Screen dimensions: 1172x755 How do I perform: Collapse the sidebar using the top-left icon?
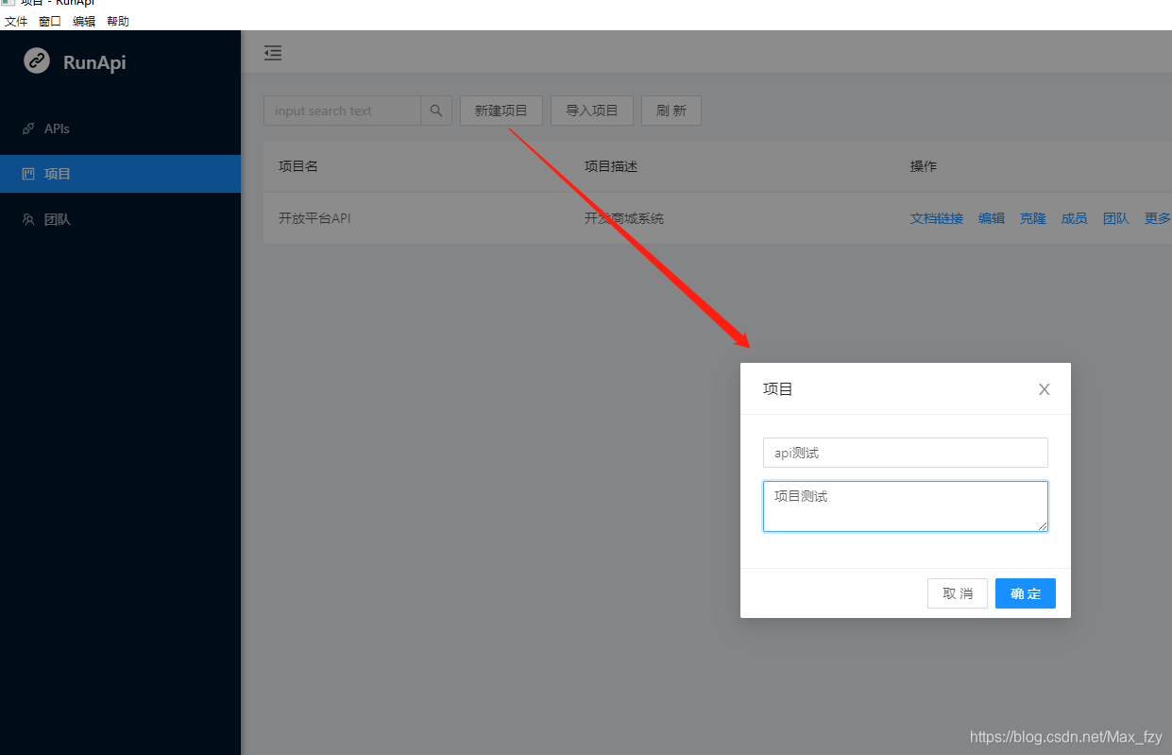coord(273,53)
